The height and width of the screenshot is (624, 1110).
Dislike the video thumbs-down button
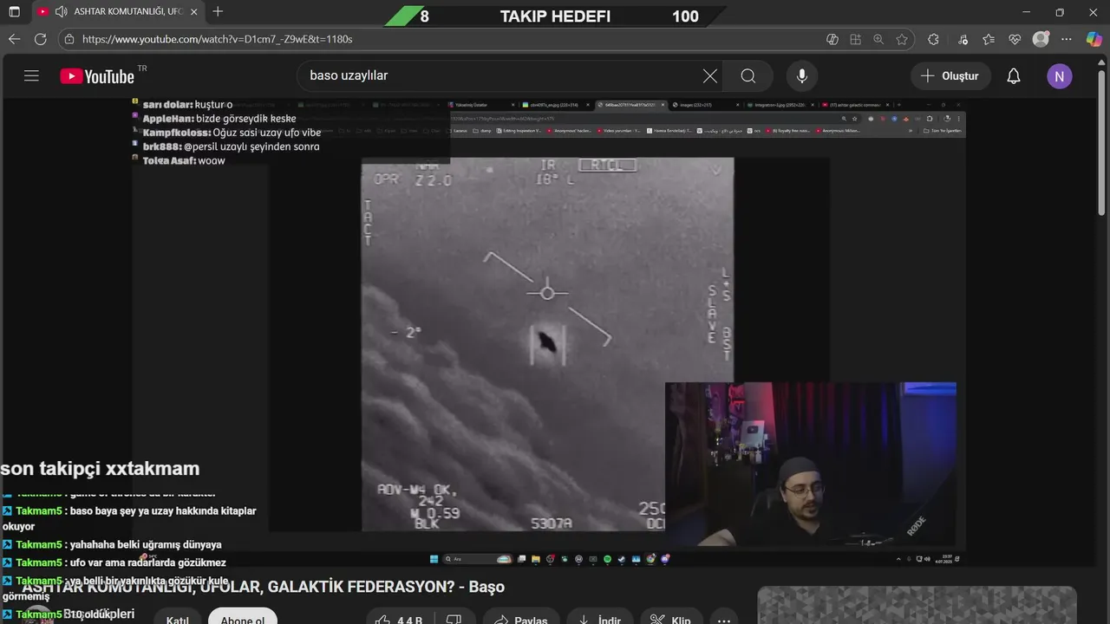coord(454,619)
